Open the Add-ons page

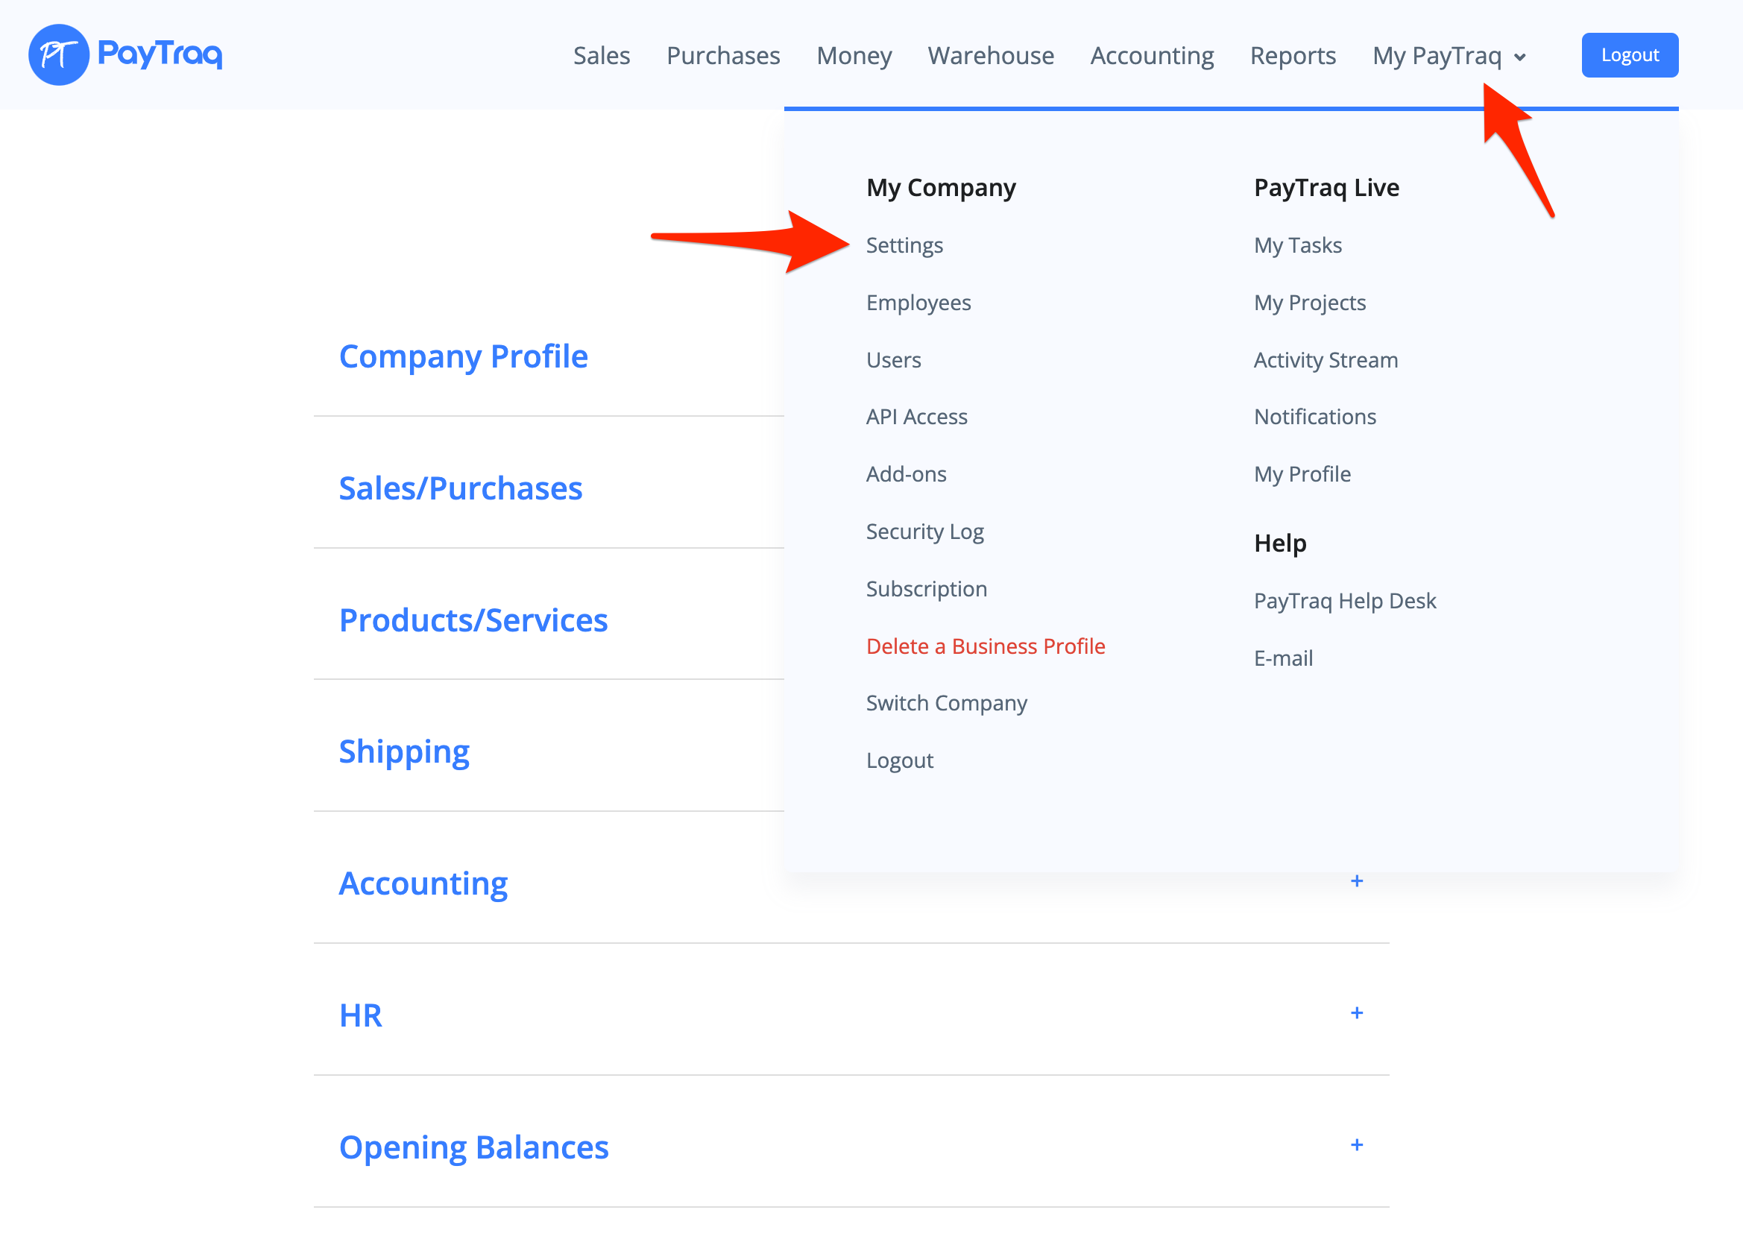point(905,474)
